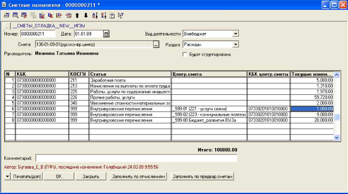Image resolution: width=348 pixels, height=194 pixels.
Task: Click the move row down arrow icon
Action: [x=86, y=15]
